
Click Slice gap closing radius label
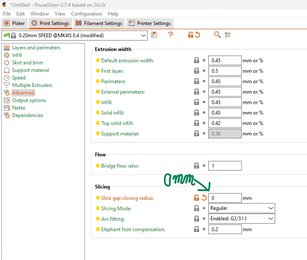[128, 198]
